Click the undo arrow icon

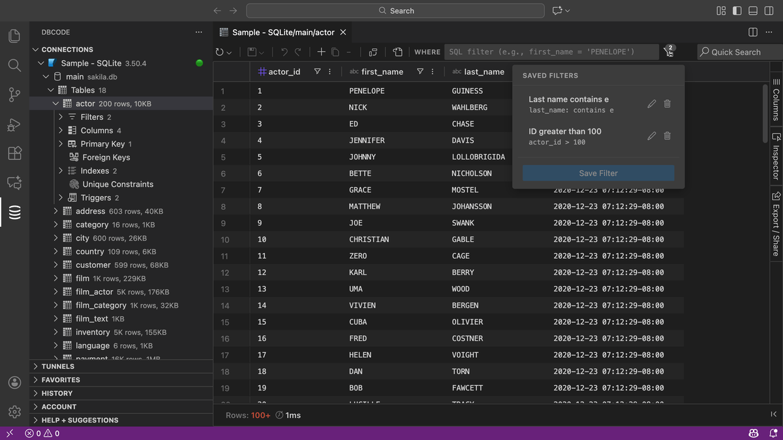[283, 51]
